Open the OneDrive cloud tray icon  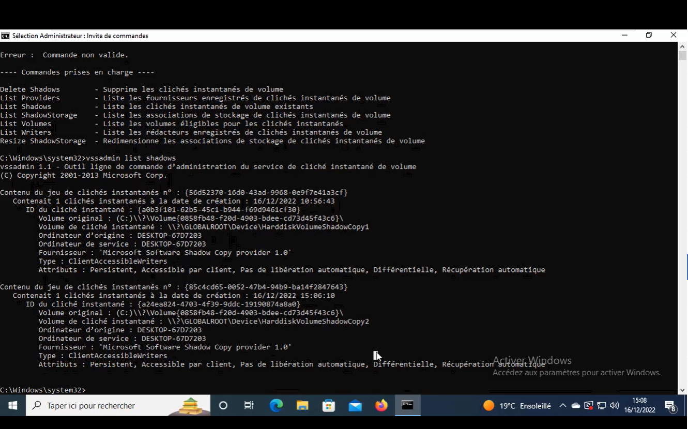[x=576, y=406]
